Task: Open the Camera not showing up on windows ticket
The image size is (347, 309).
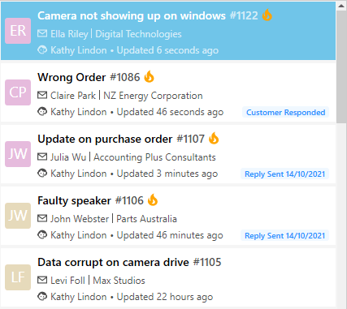Action: point(168,31)
